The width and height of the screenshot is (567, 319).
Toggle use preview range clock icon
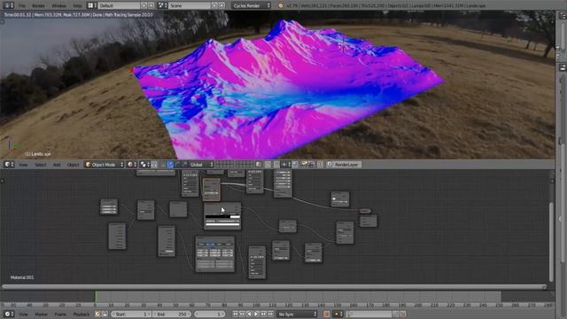pos(97,314)
